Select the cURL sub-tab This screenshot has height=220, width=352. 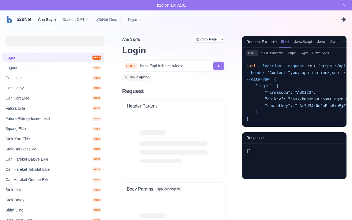point(252,53)
